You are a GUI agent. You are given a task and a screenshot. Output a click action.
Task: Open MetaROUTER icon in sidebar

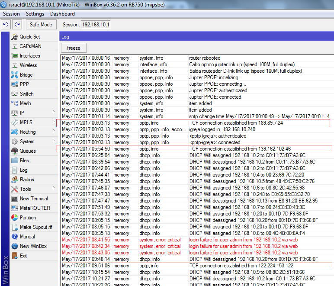click(x=15, y=208)
